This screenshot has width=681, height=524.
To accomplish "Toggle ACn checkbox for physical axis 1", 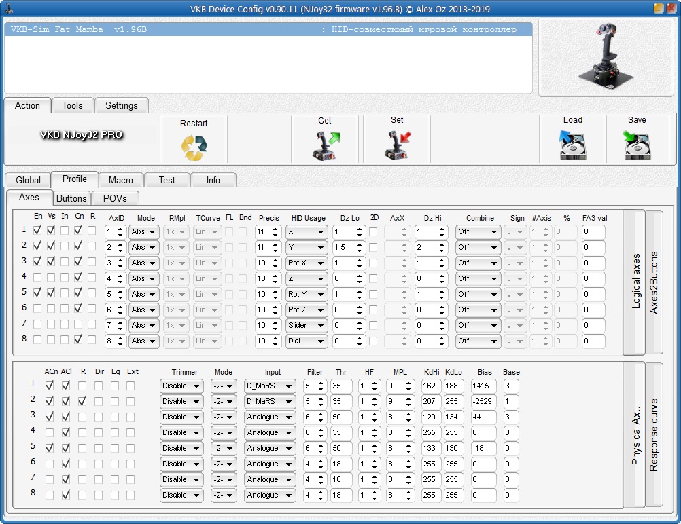I will (x=50, y=385).
